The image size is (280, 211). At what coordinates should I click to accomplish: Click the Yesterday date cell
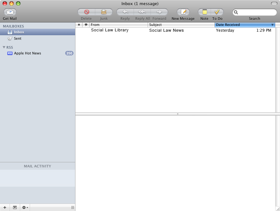[x=225, y=30]
